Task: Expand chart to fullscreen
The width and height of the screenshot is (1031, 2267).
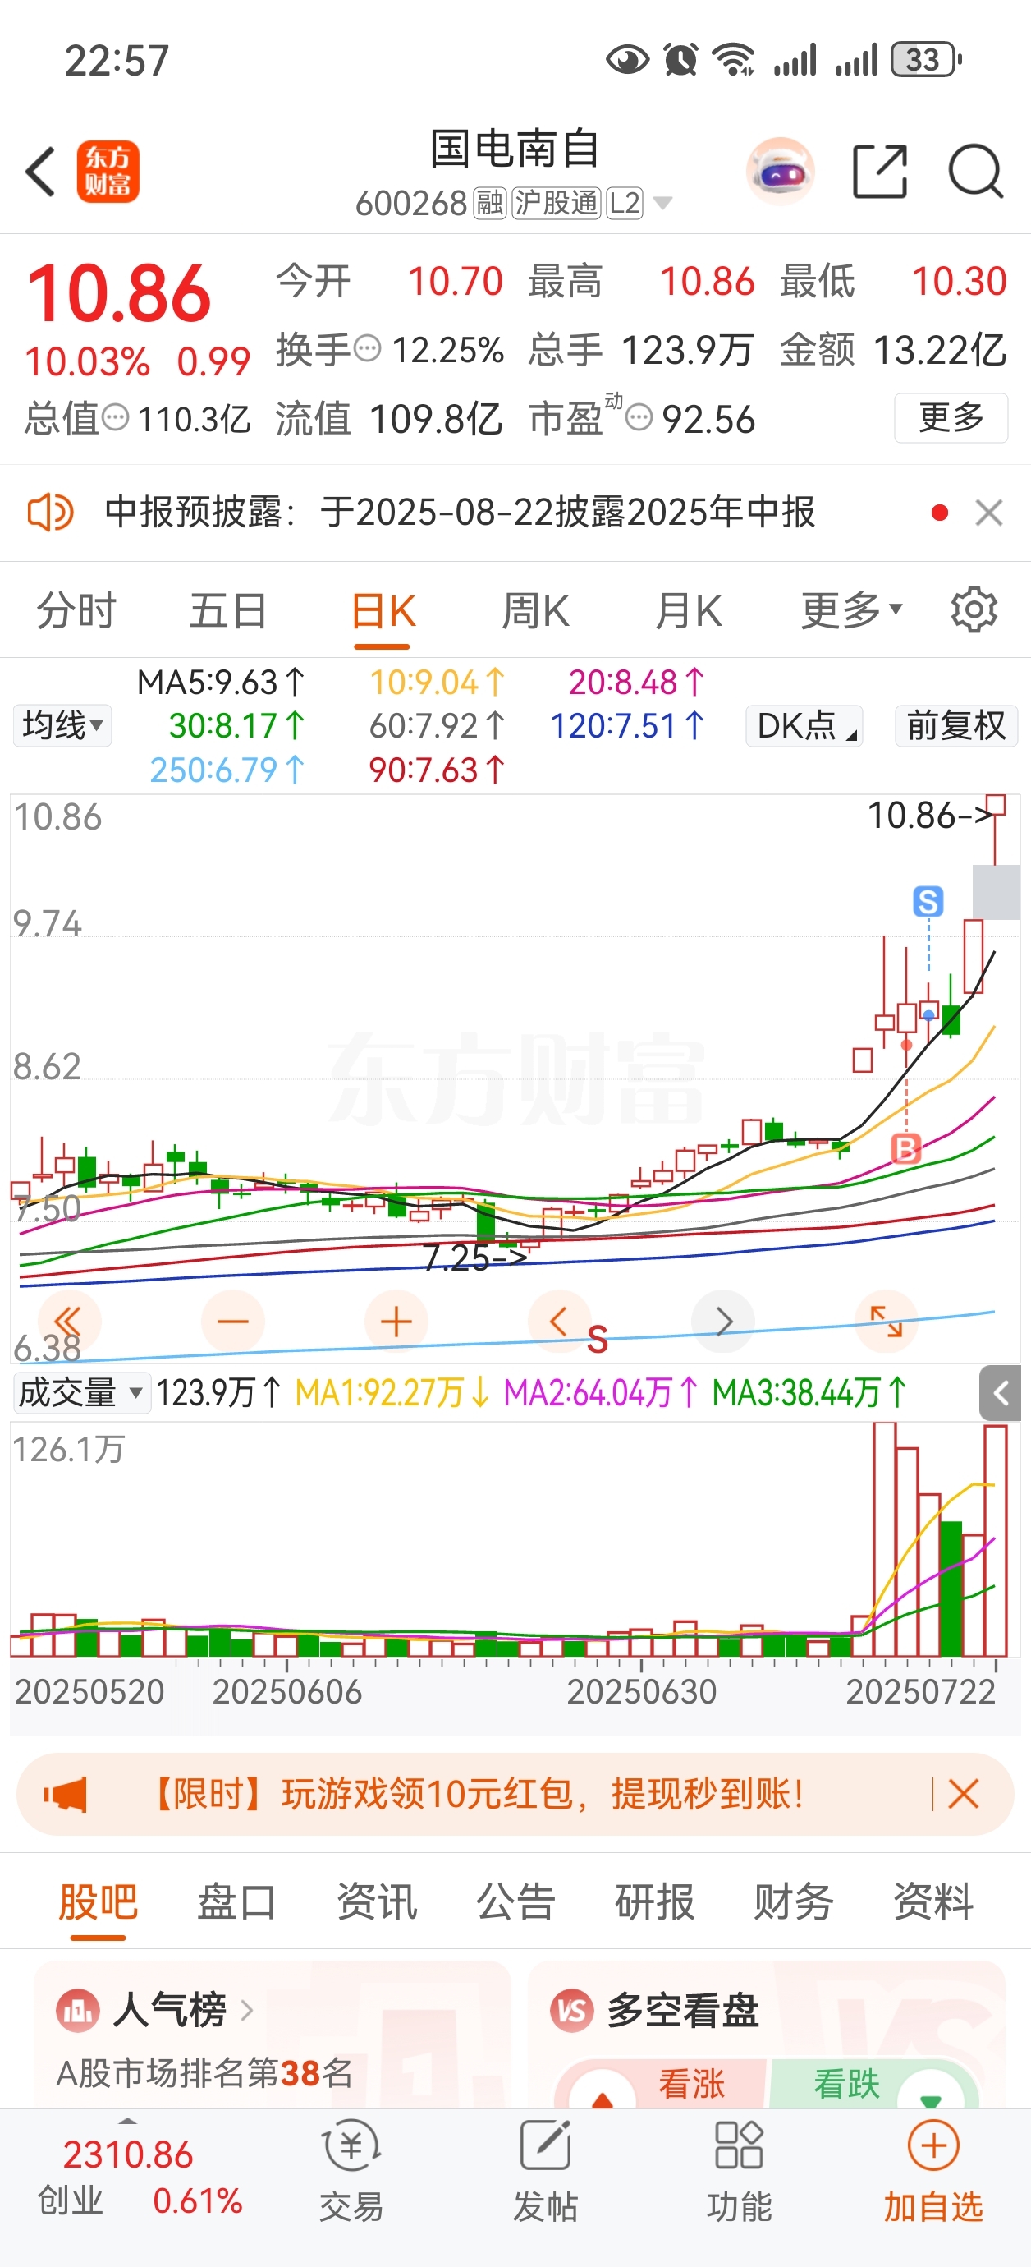Action: (887, 1321)
